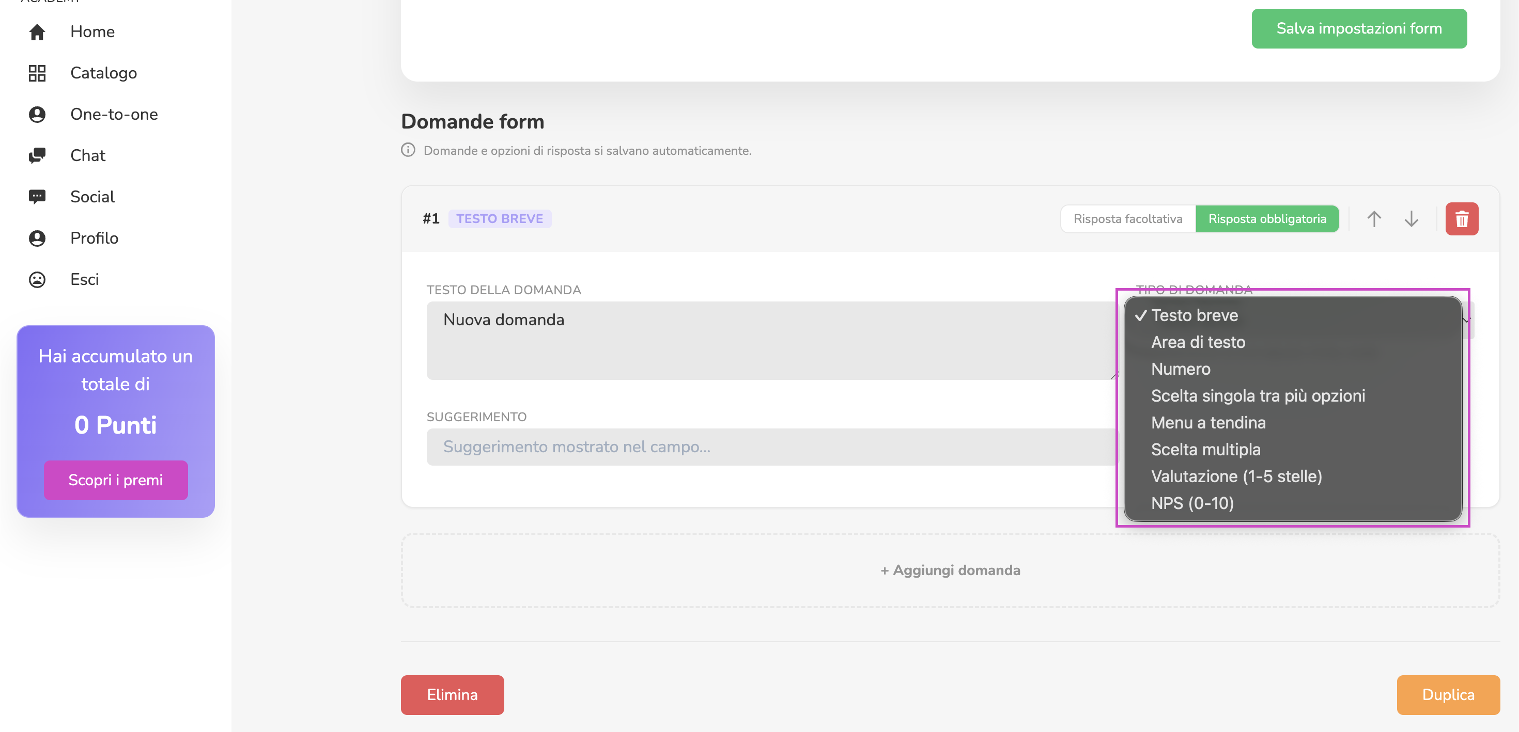Open the Catalogo sidebar link
The height and width of the screenshot is (732, 1519).
coord(104,73)
